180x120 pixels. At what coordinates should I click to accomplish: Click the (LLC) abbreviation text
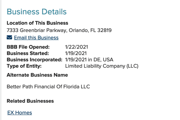[133, 66]
